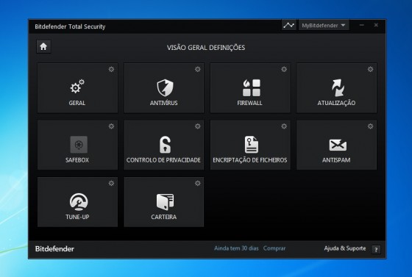Click the ANTISPAM tile label
Screen dimensions: 412x277
pyautogui.click(x=336, y=160)
